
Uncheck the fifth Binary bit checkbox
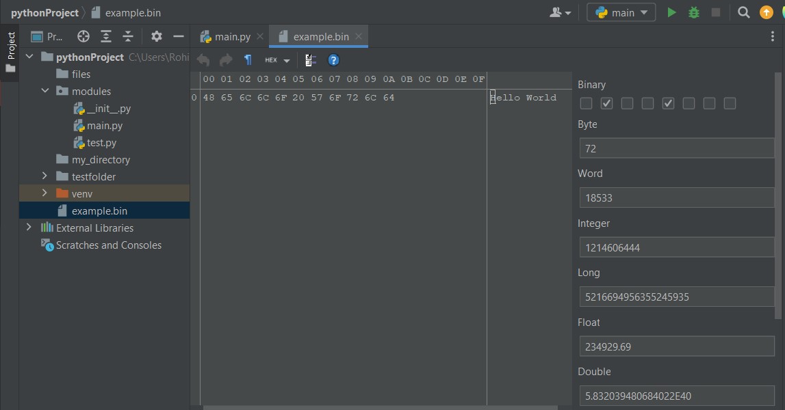[x=667, y=102]
